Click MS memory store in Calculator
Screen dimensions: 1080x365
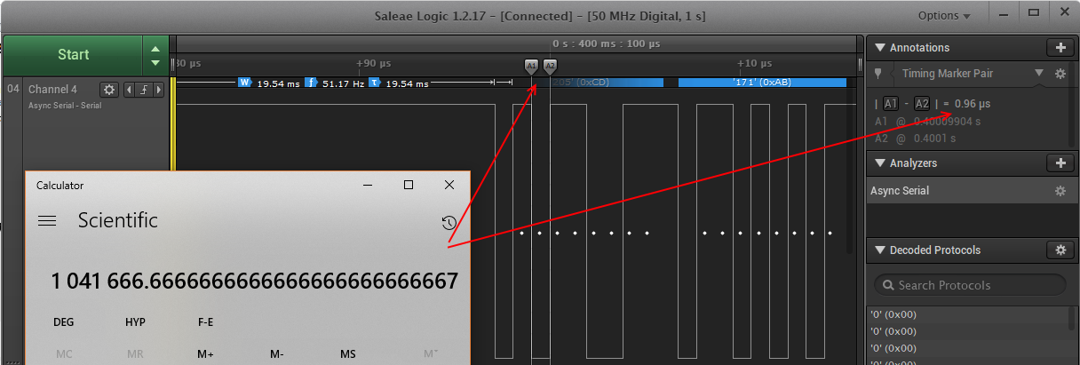348,354
